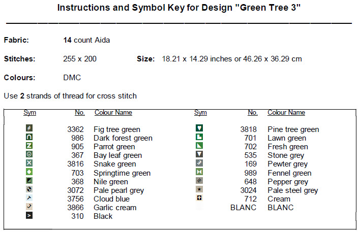360x232 pixels.
Task: Click the Fig tree green symbol swatch
Action: pos(29,129)
